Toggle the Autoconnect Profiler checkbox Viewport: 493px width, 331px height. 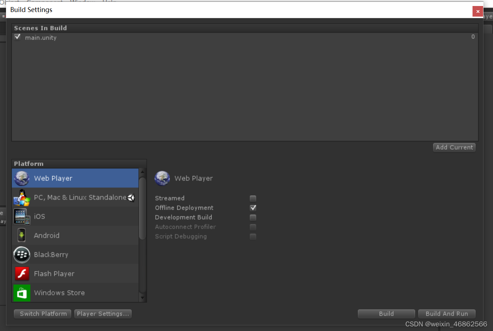click(x=253, y=227)
